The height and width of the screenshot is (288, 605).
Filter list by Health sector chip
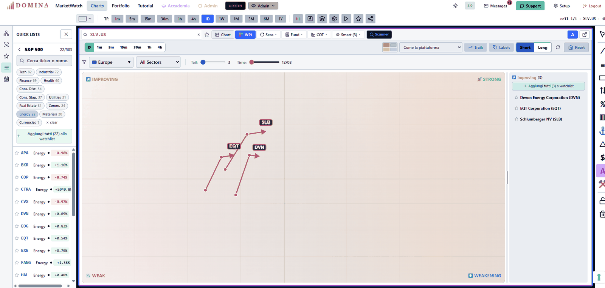click(51, 80)
